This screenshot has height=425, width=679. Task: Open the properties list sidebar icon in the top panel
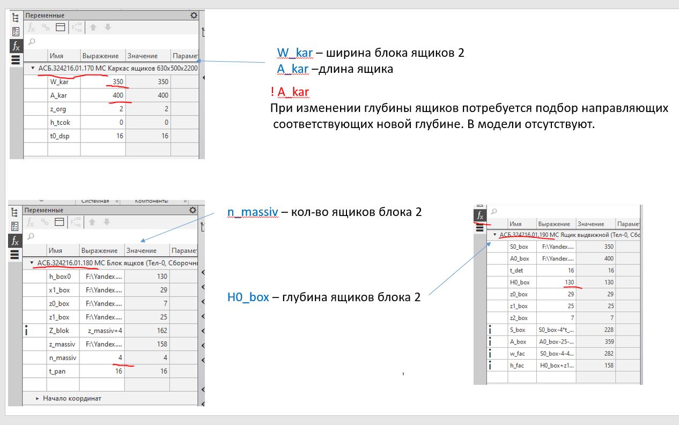(x=16, y=31)
